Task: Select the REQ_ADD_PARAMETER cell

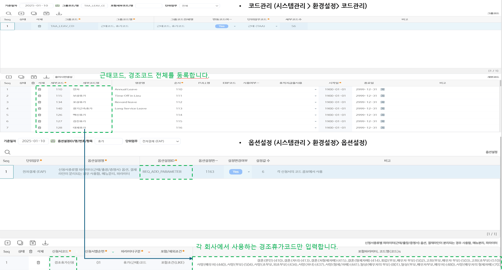Action: click(166, 172)
